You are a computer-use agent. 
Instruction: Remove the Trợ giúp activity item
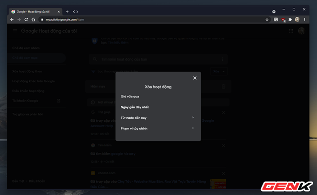pyautogui.click(x=223, y=112)
